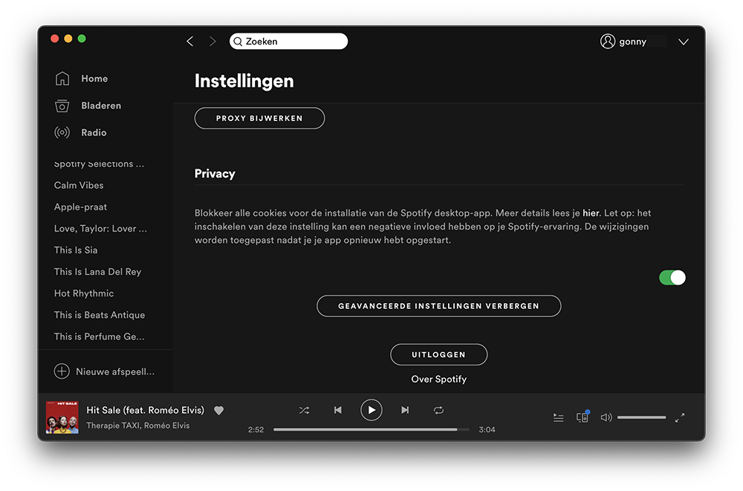The image size is (743, 491).
Task: Toggle repeat mode
Action: [x=439, y=411]
